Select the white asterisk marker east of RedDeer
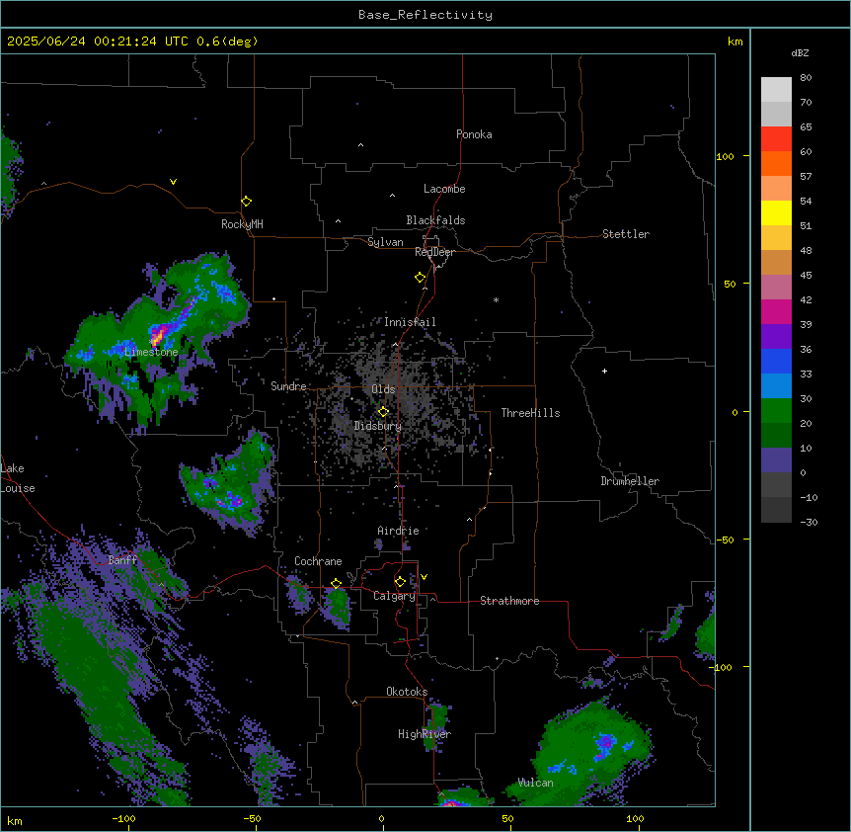851x832 pixels. [496, 299]
